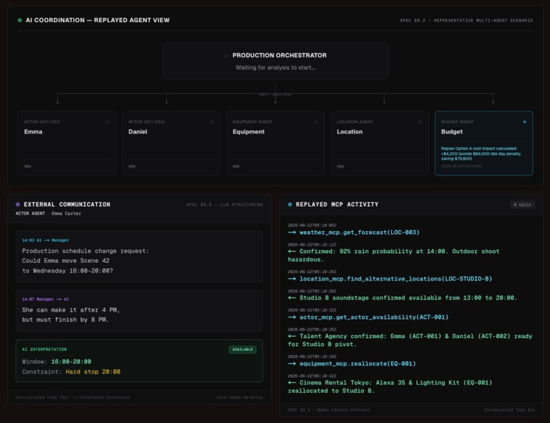
Task: Click the 'AI INTERPRETATION' heading
Action: (x=44, y=349)
